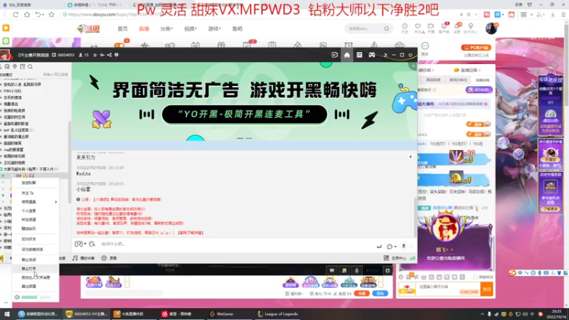This screenshot has height=320, width=569.
Task: Open the list layout icon in voice app header
Action: tap(359, 55)
